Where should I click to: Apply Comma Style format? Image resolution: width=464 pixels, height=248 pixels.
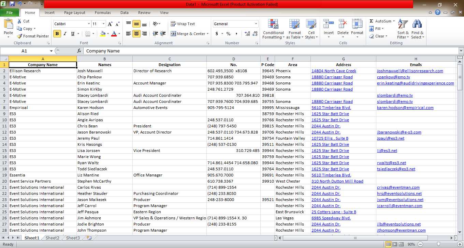click(236, 34)
